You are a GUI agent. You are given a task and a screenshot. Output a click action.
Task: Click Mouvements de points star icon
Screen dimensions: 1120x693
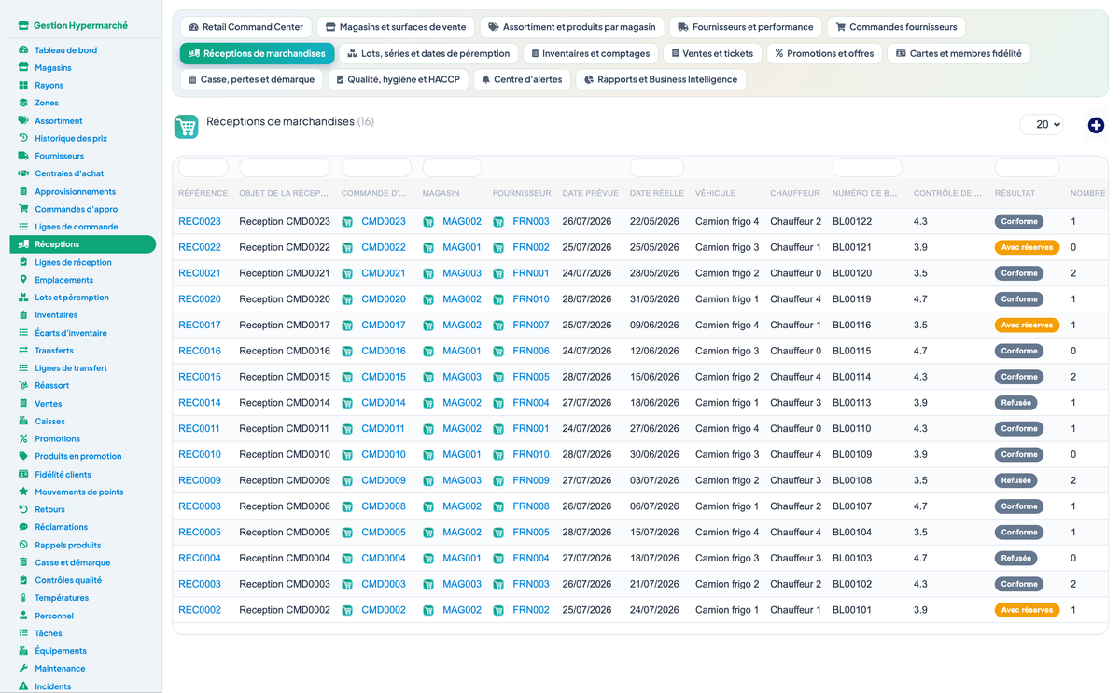pos(23,492)
